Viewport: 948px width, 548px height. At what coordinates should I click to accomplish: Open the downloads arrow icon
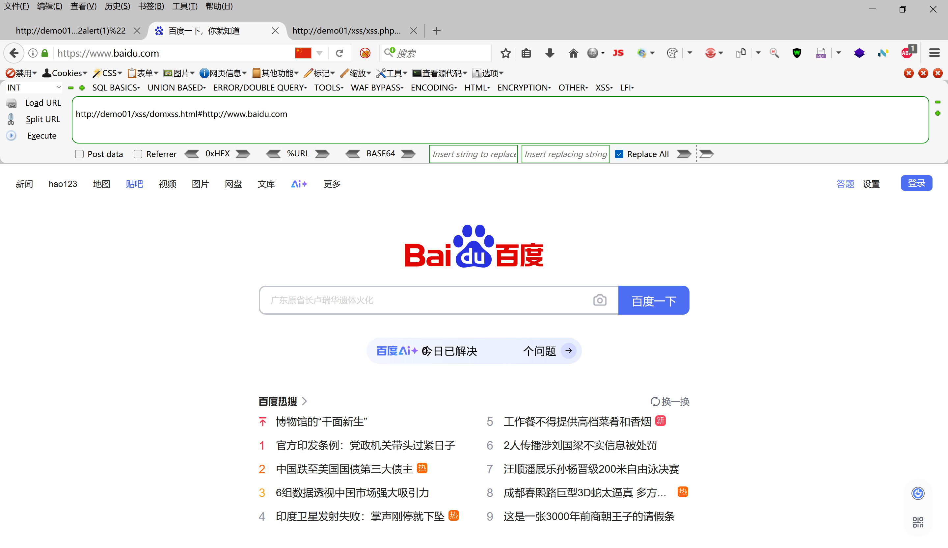click(550, 53)
